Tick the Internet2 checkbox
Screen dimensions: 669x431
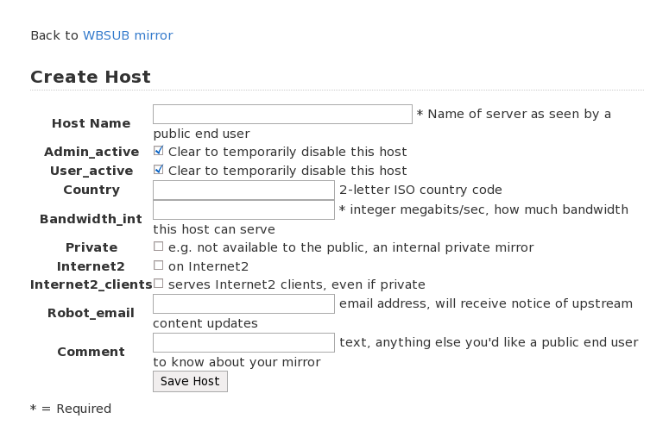[159, 265]
